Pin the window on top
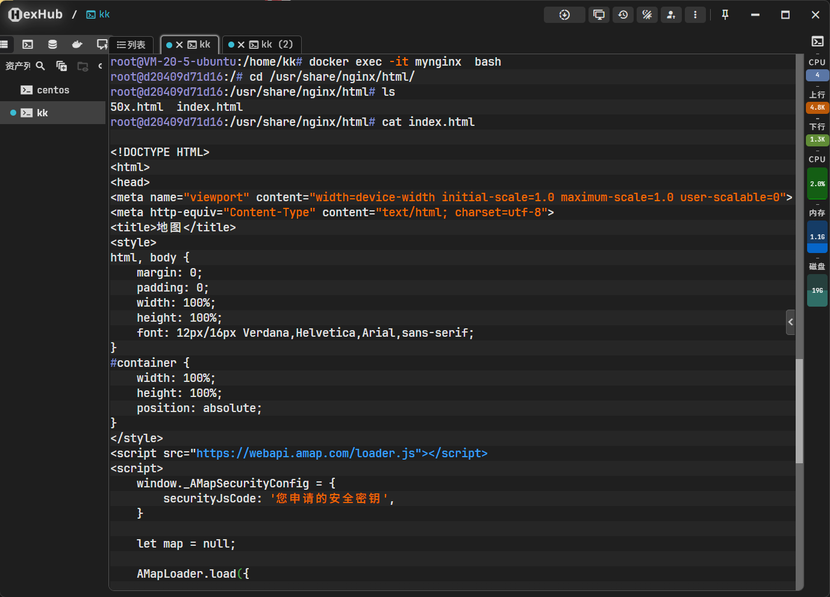The image size is (830, 597). pos(725,14)
